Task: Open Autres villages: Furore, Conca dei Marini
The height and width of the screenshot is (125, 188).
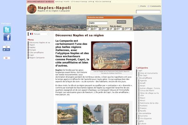Action: [x=150, y=89]
